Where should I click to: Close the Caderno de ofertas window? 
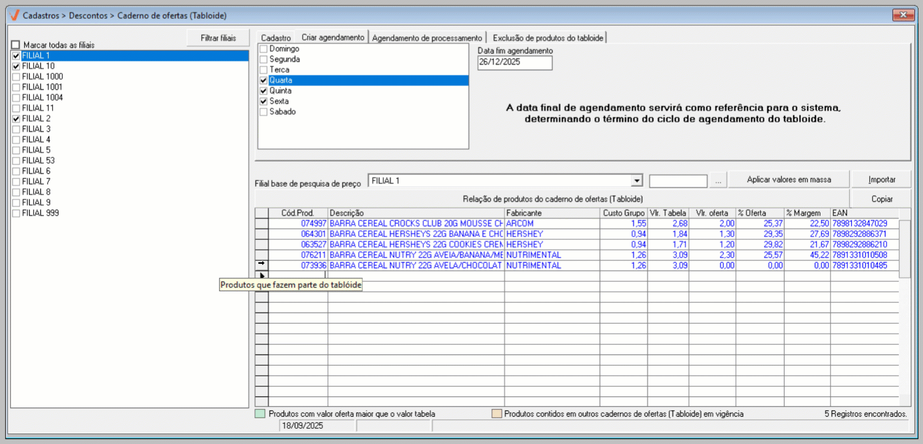click(x=903, y=15)
